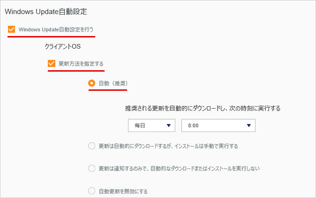316x198 pixels.
Task: Toggle the 更新方法を指定する checkbox
Action: [x=52, y=63]
